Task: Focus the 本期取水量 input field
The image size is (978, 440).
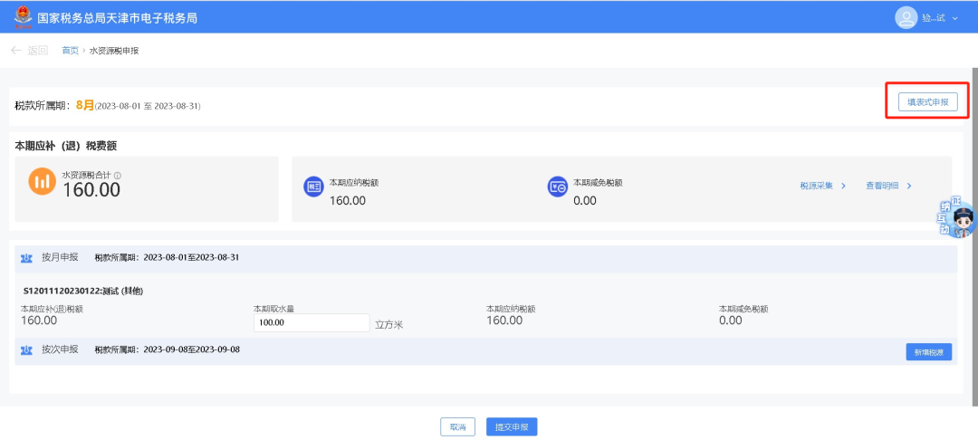Action: pos(312,323)
